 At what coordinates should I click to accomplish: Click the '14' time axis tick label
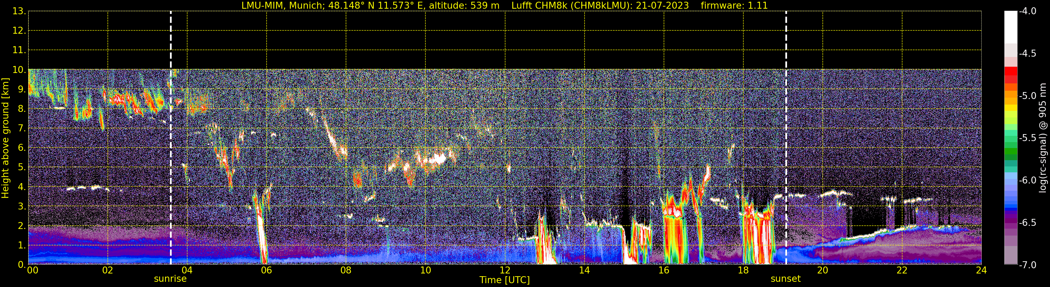point(584,270)
